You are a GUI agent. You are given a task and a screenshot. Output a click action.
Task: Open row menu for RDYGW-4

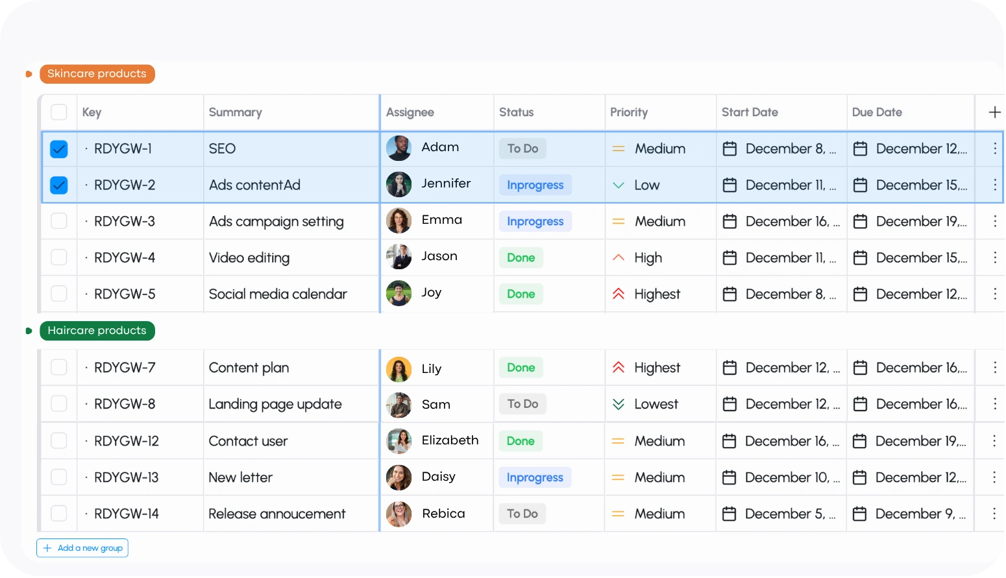coord(994,258)
